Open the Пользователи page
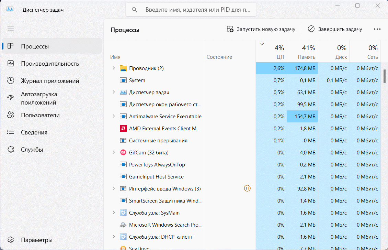Screen dimensions: 388x250 pos(52,115)
